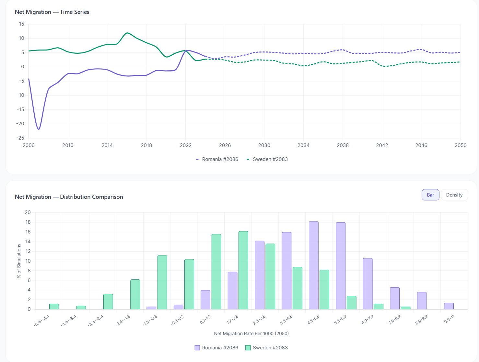Click Sweden bar in -1.3 to -0.3 bin

[162, 282]
